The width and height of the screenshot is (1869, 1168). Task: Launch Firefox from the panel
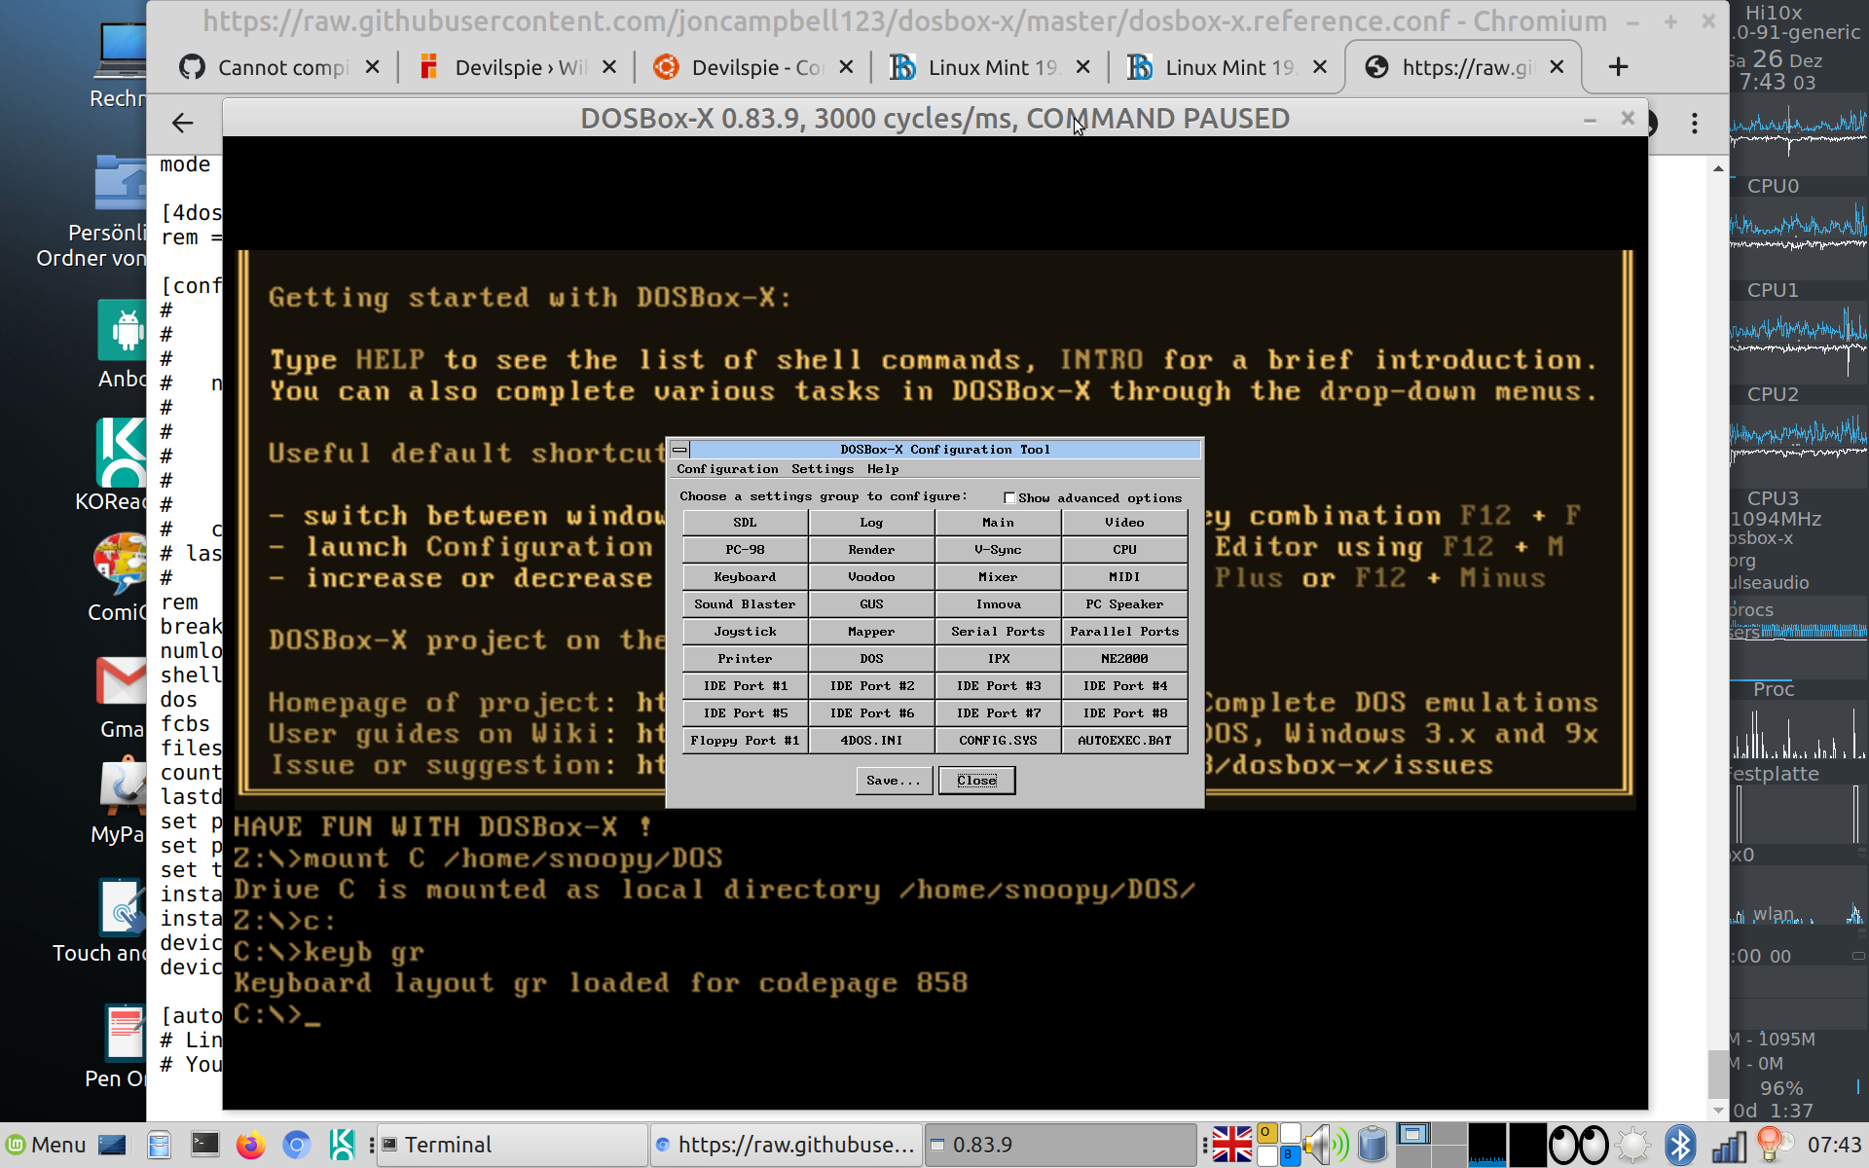tap(250, 1145)
